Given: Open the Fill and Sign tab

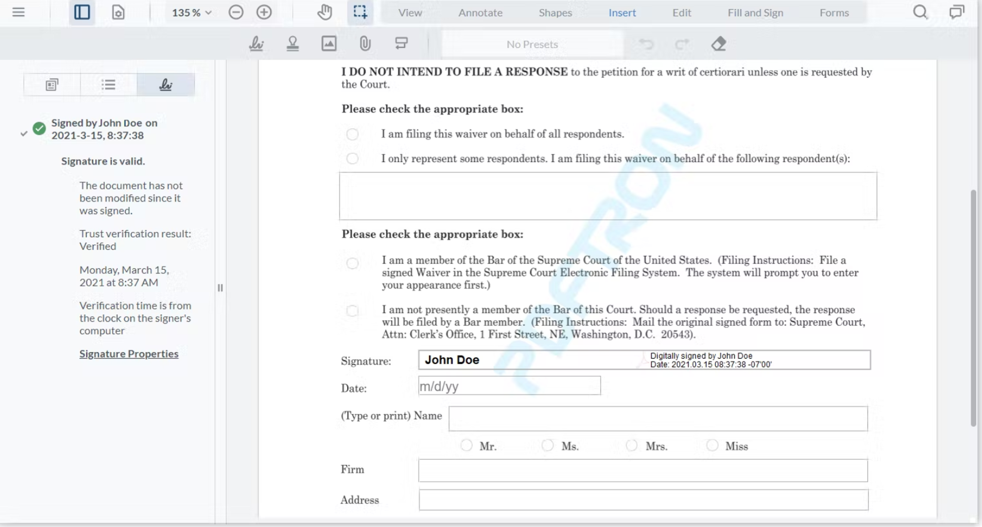Looking at the screenshot, I should [x=755, y=13].
